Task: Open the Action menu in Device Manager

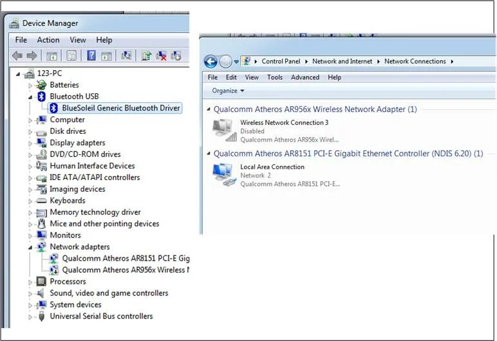Action: click(x=48, y=40)
